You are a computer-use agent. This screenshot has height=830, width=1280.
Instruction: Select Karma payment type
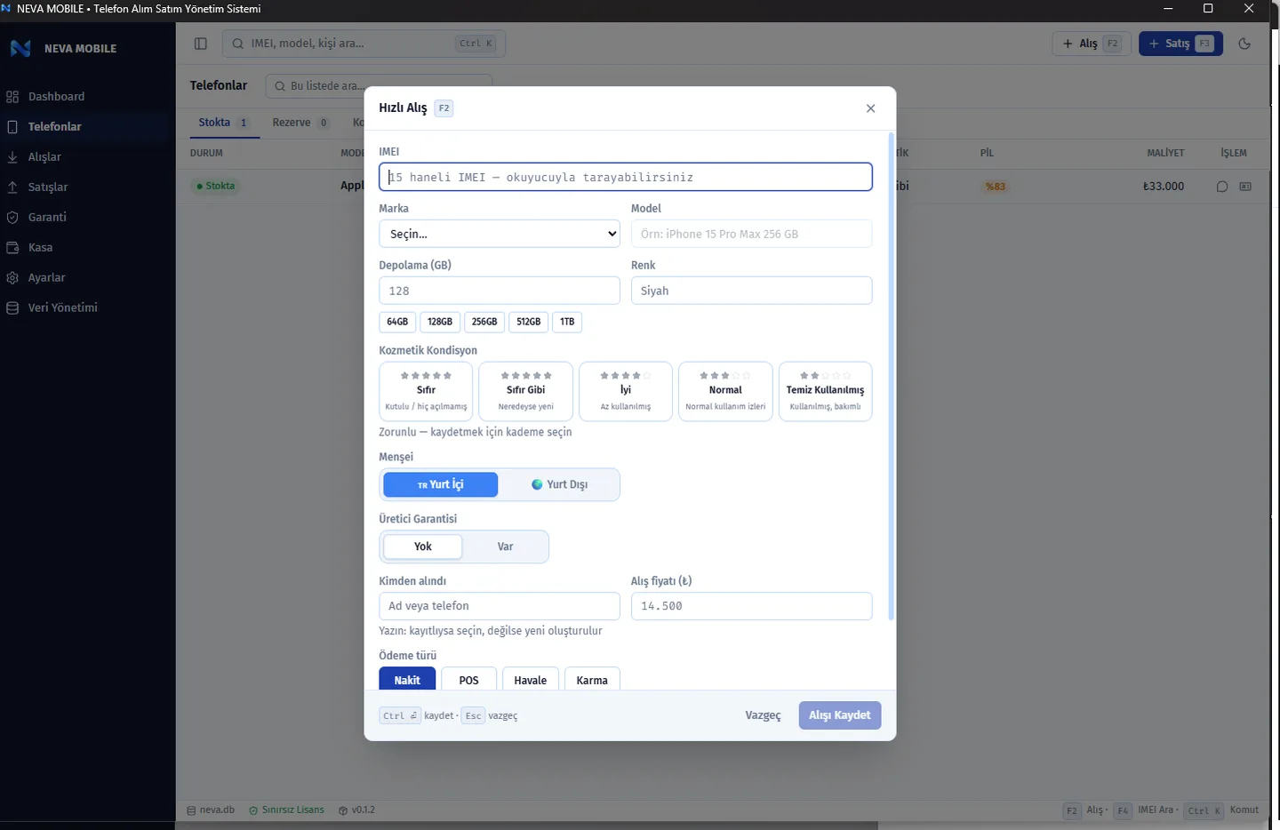(592, 679)
